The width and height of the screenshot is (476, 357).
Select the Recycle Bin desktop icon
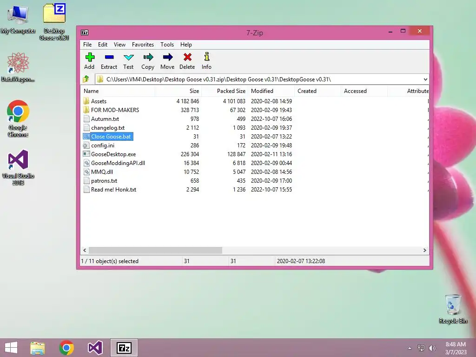click(x=453, y=309)
